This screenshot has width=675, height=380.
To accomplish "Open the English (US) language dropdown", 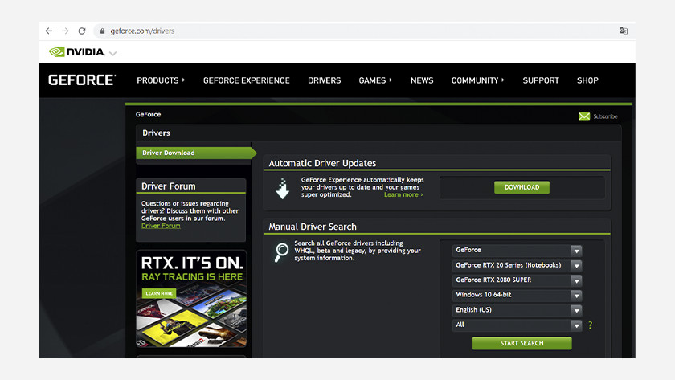I will [x=517, y=310].
